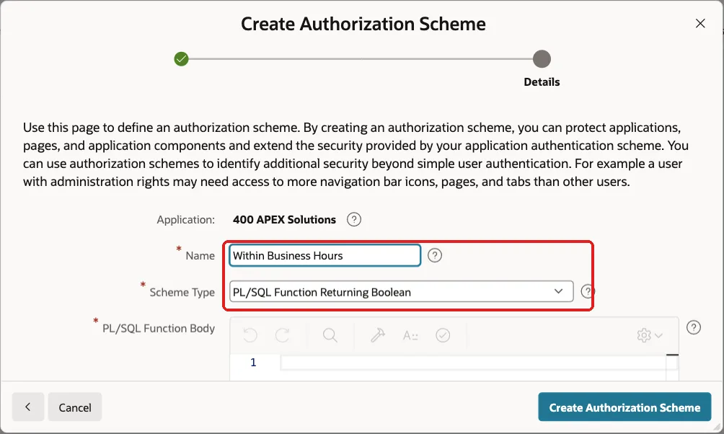724x434 pixels.
Task: Click the Validate checkmark icon in editor
Action: tap(443, 335)
